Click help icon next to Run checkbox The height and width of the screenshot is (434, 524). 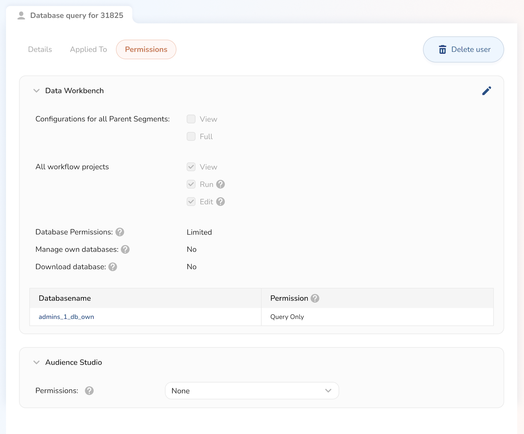tap(220, 184)
